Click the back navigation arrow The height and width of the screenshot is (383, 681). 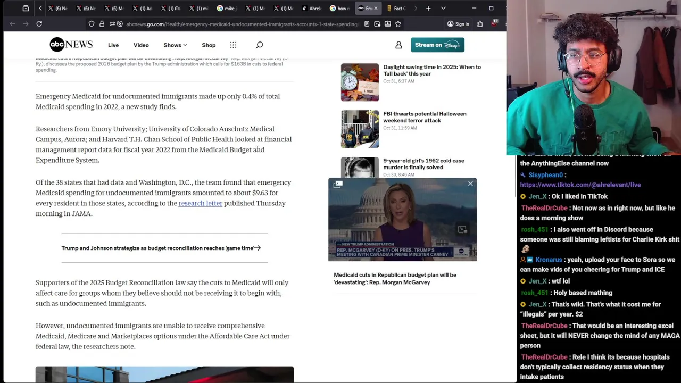tap(12, 24)
